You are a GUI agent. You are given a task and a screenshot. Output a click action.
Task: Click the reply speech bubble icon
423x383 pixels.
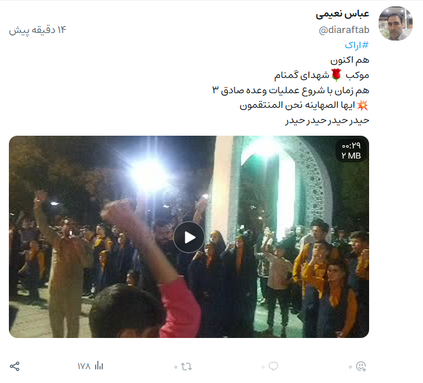tap(273, 367)
